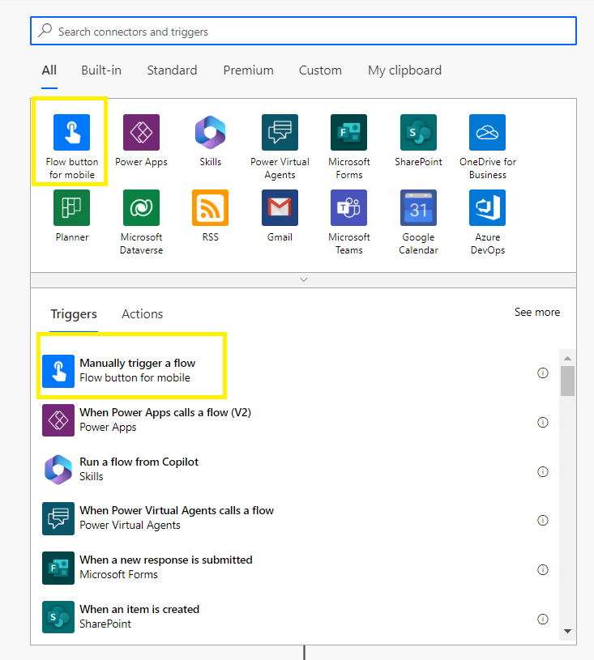Screen dimensions: 594x660
Task: Select the Flow button for mobile connector
Action: (x=71, y=133)
